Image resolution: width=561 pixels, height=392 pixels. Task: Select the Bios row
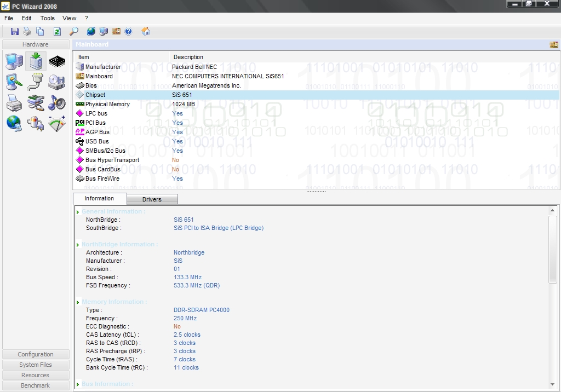[316, 85]
